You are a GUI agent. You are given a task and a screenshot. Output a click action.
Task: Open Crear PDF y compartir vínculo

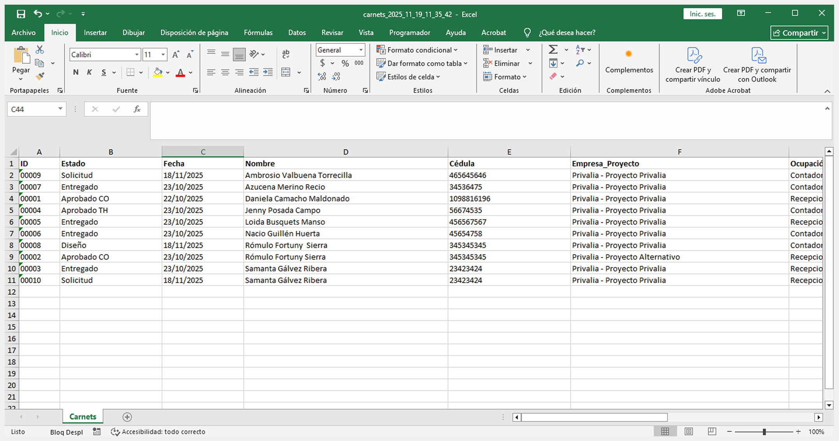pos(693,64)
